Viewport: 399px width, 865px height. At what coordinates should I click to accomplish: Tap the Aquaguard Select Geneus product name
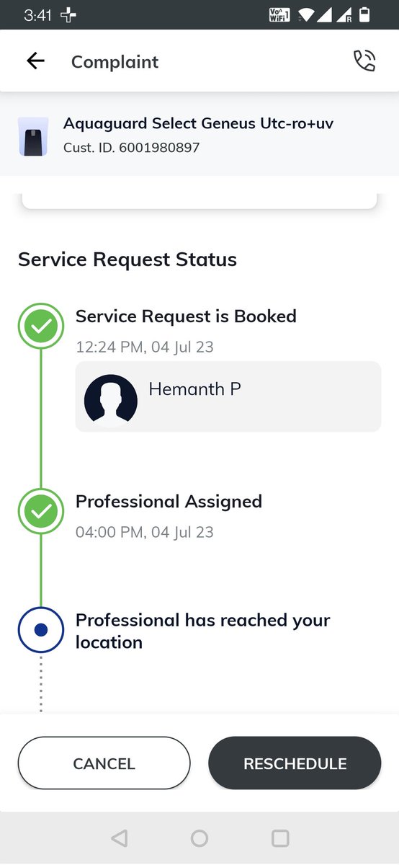(x=198, y=123)
